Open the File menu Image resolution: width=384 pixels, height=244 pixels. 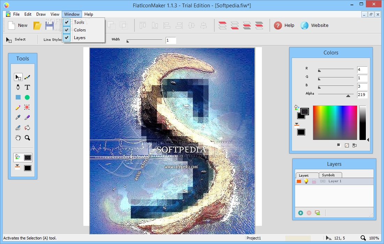16,14
